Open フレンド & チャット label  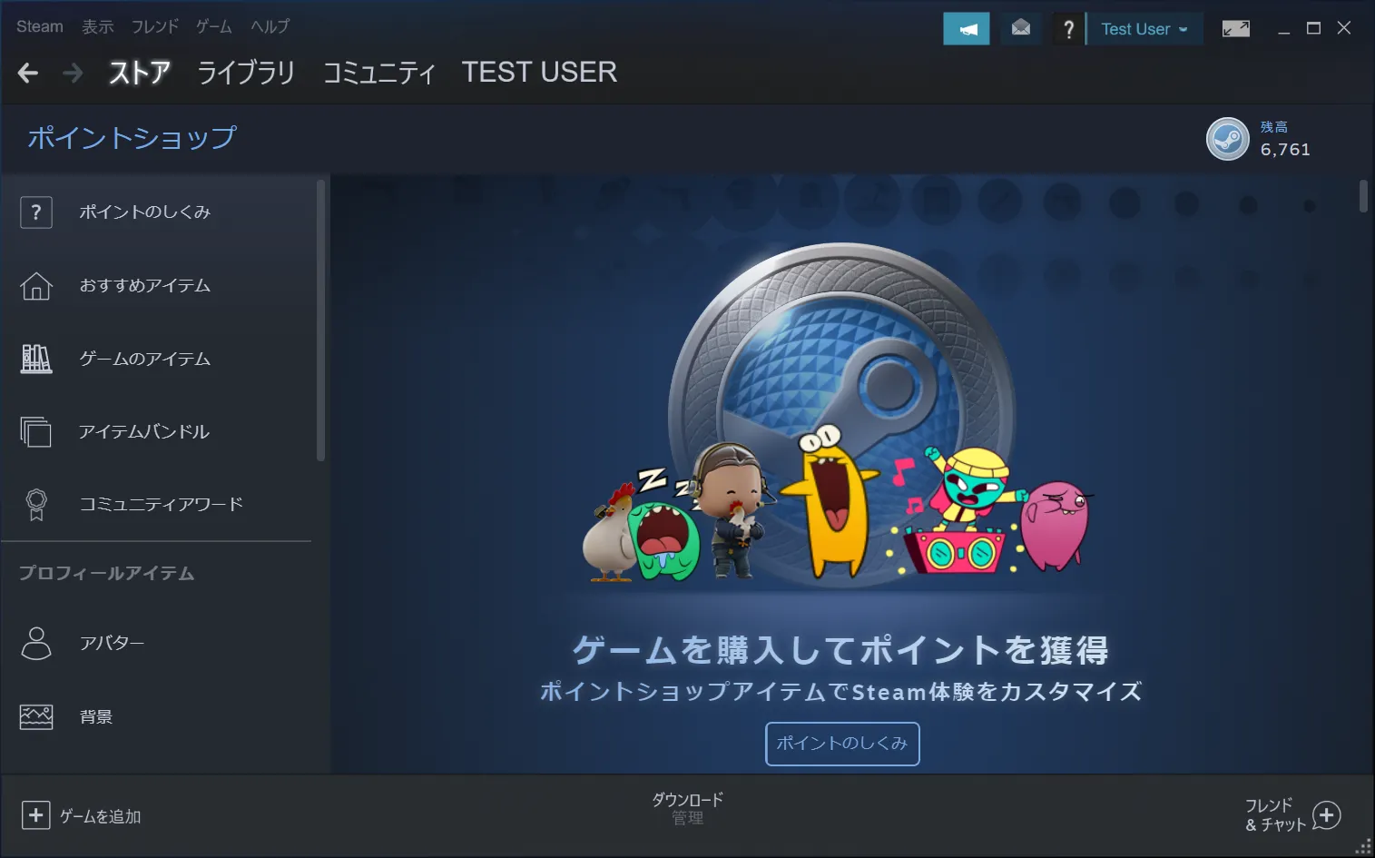[1275, 815]
